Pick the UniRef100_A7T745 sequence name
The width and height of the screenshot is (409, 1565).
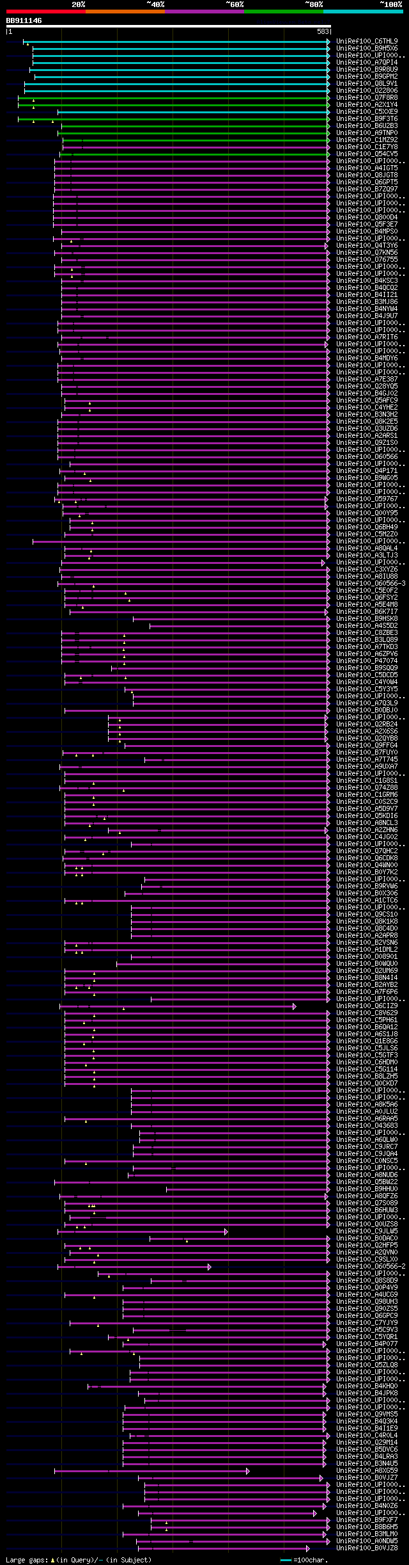[367, 760]
